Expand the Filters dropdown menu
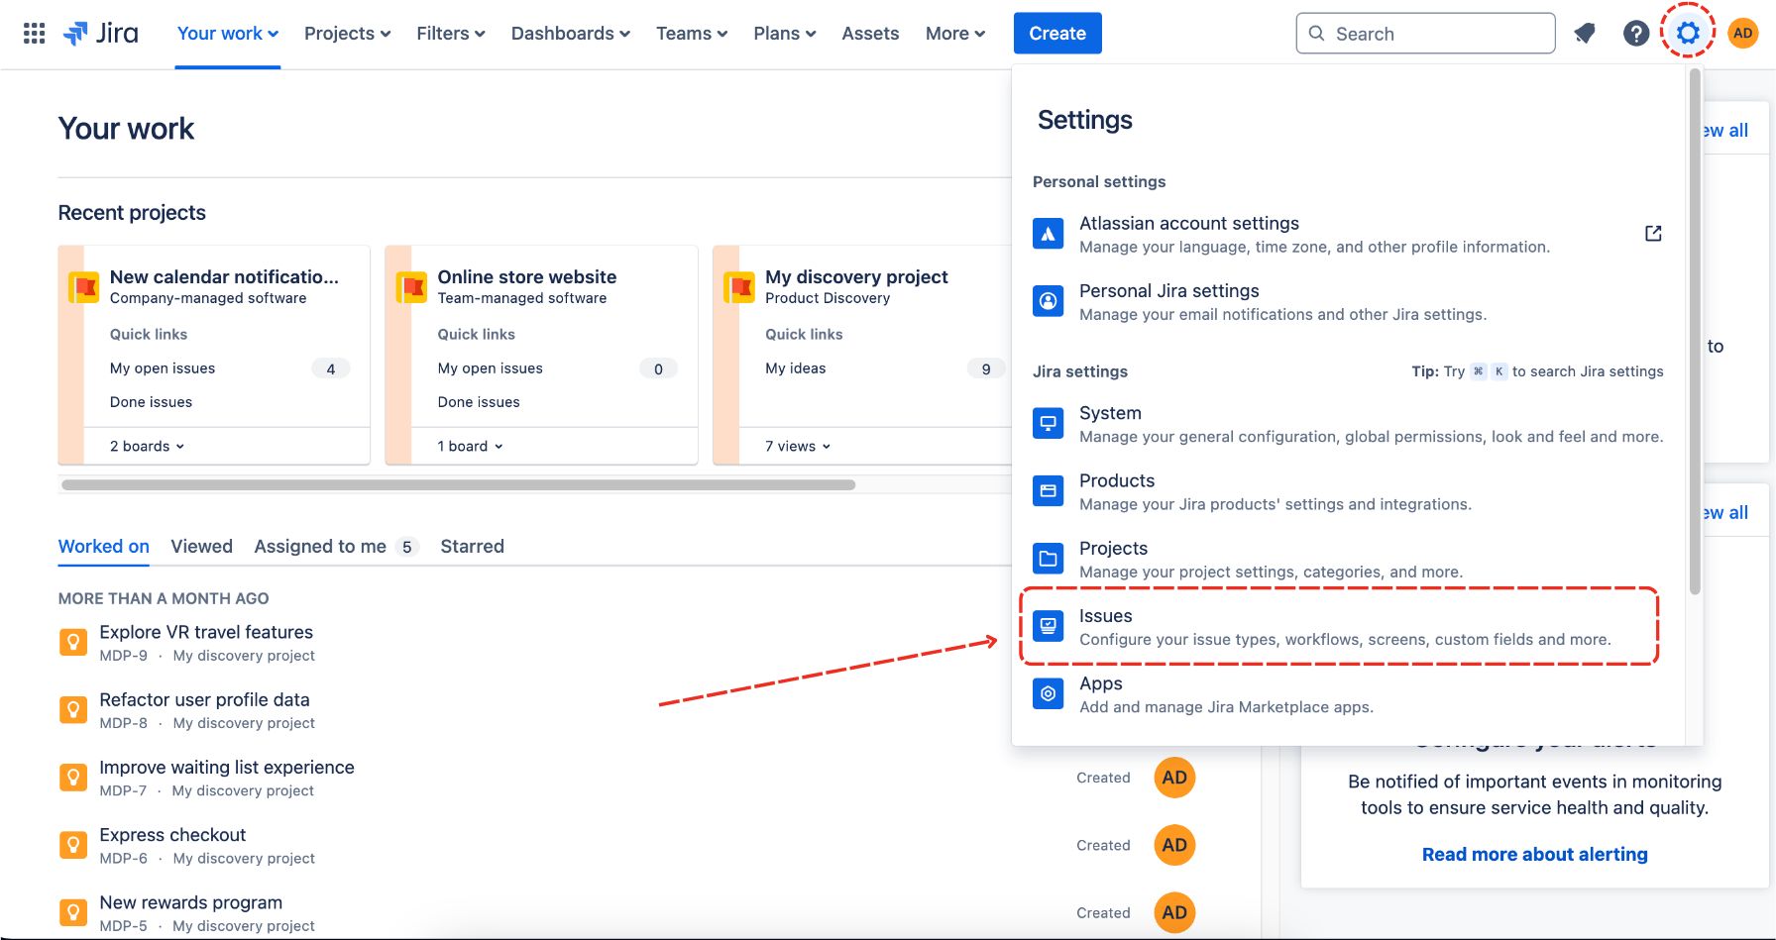Image resolution: width=1776 pixels, height=940 pixels. 450,34
